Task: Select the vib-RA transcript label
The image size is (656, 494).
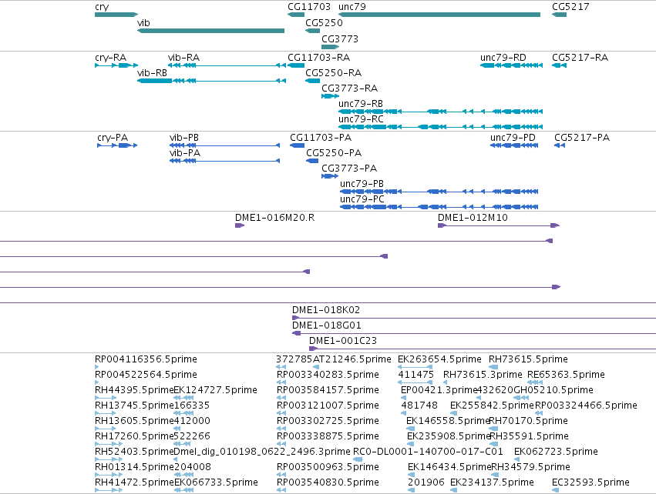Action: pyautogui.click(x=183, y=58)
